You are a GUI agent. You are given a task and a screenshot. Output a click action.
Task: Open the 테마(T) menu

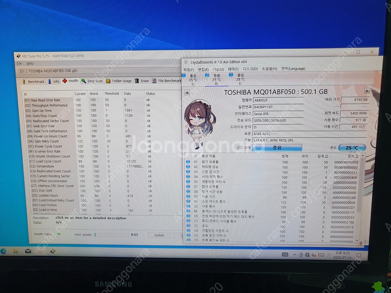tap(233, 69)
